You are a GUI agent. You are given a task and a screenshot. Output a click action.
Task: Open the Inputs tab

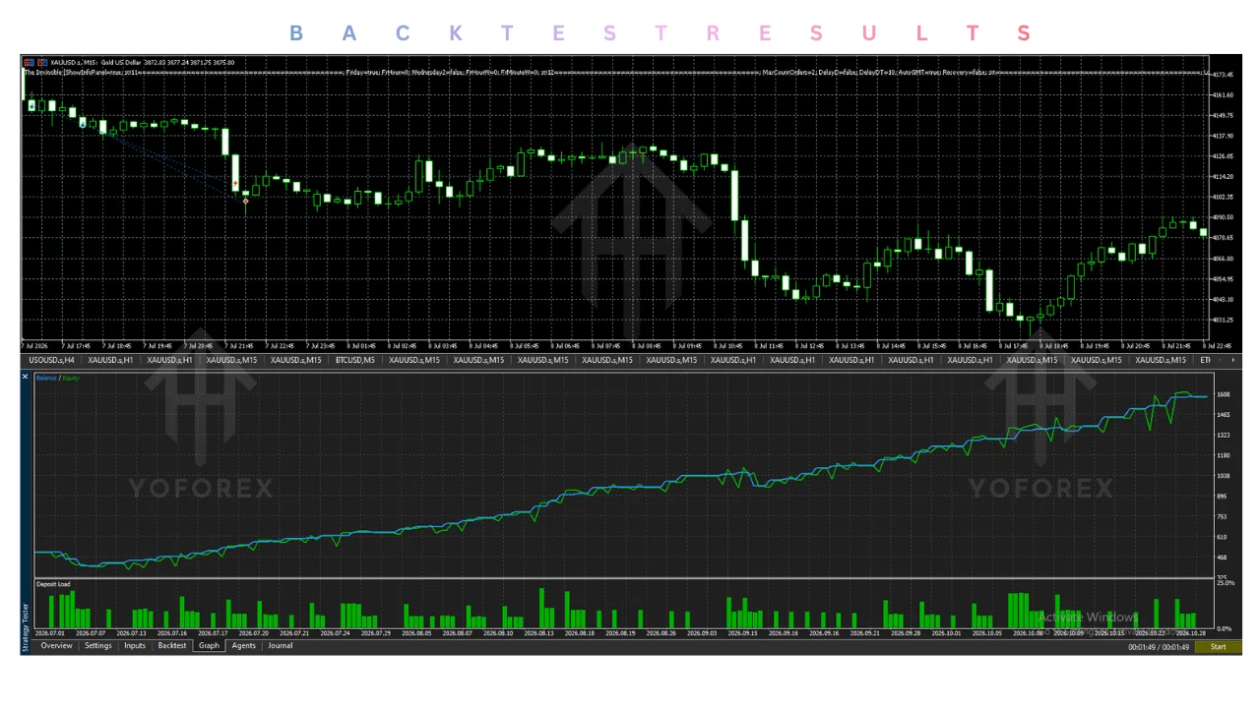135,646
